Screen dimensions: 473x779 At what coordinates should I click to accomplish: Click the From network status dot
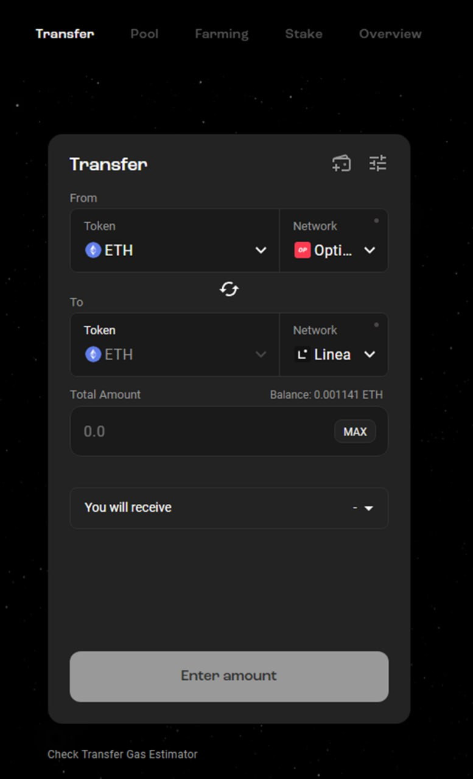pos(376,221)
